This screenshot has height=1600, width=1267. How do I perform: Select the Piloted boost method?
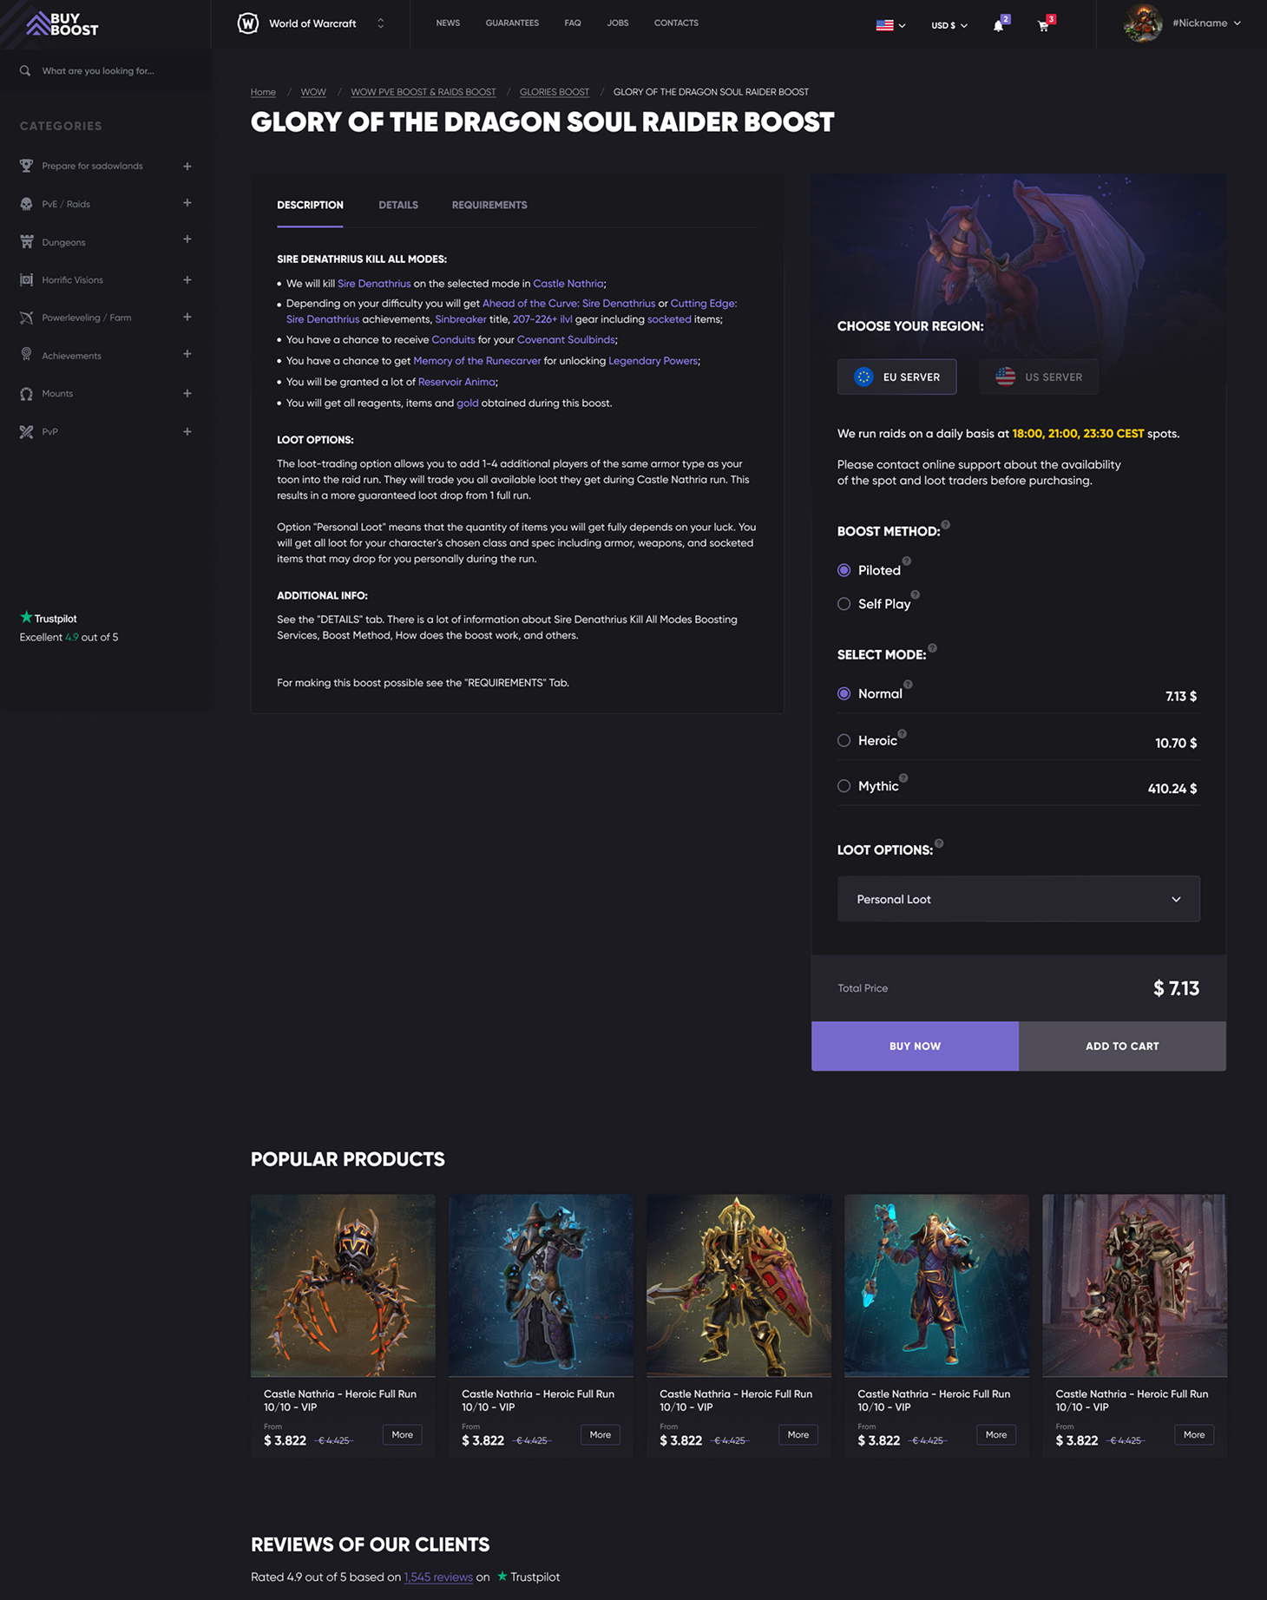coord(844,570)
